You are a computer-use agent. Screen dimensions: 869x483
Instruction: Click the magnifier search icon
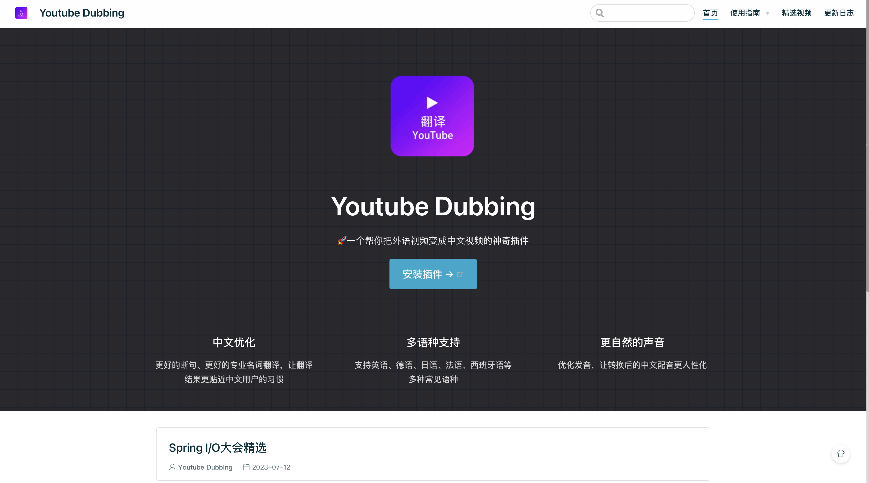[599, 13]
